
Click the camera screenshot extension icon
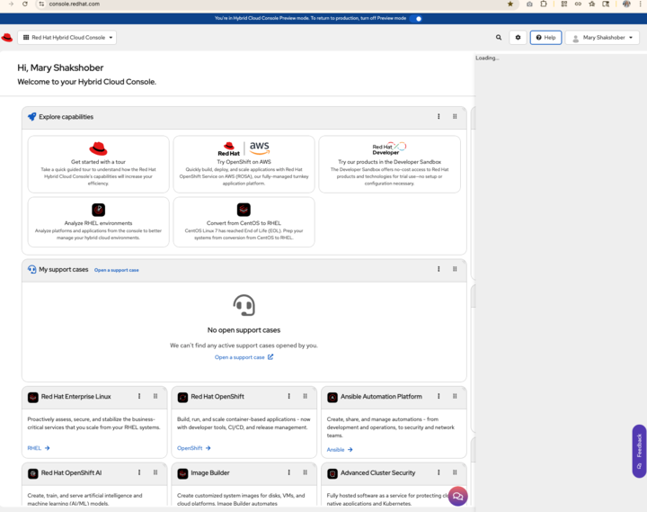pyautogui.click(x=529, y=4)
